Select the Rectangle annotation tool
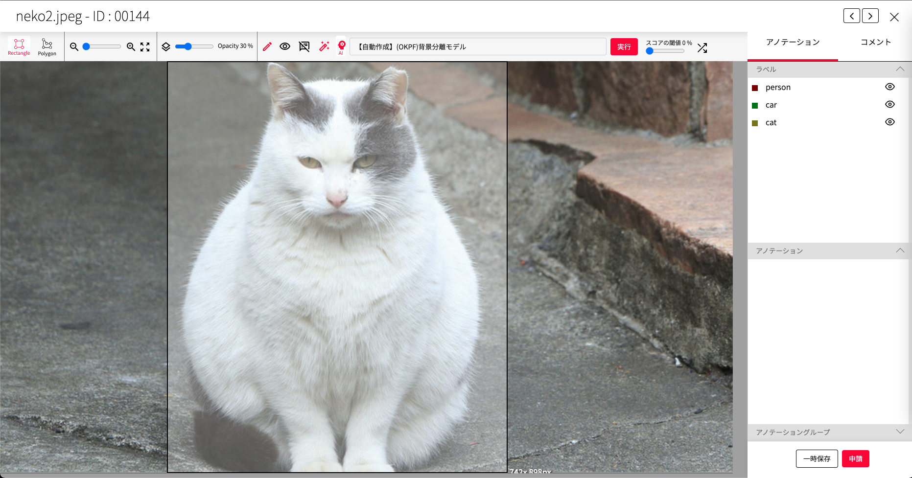Screen dimensions: 912x478 (19, 46)
